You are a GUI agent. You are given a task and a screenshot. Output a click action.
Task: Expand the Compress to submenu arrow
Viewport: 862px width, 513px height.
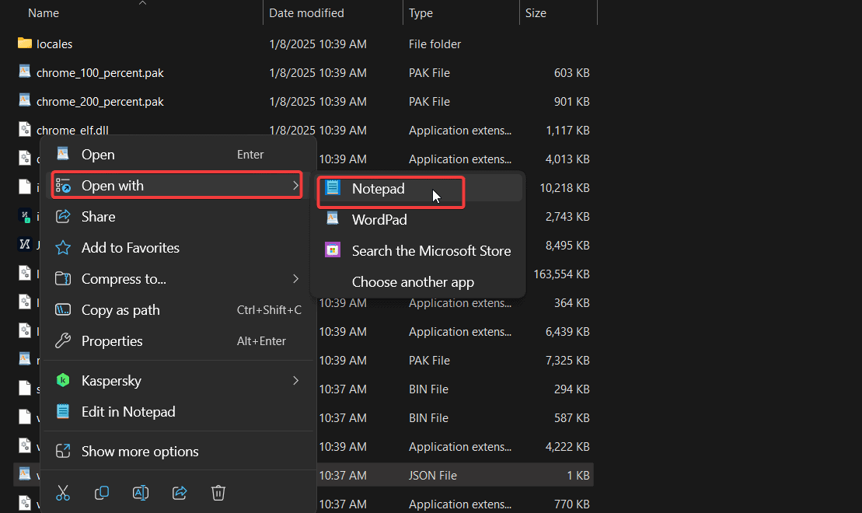[x=296, y=279]
